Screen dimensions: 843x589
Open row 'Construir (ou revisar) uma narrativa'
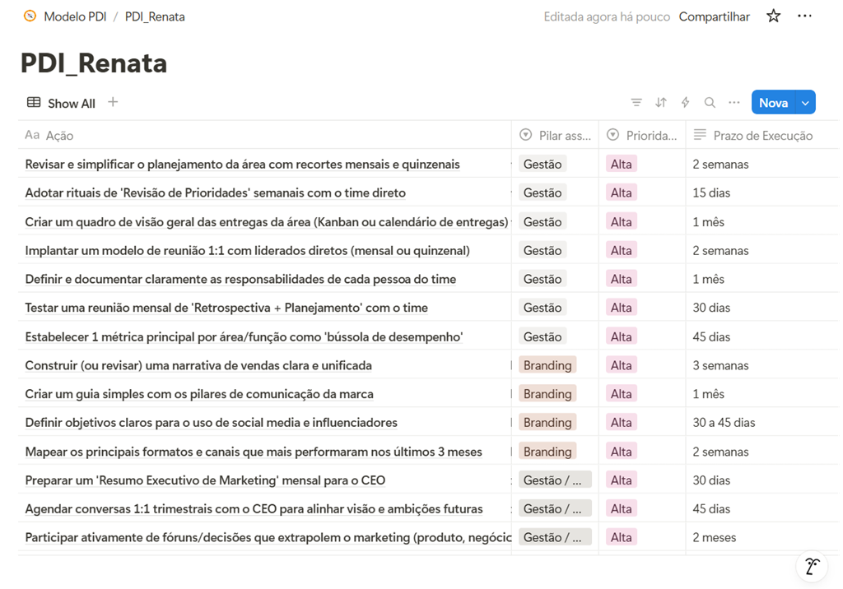[198, 365]
